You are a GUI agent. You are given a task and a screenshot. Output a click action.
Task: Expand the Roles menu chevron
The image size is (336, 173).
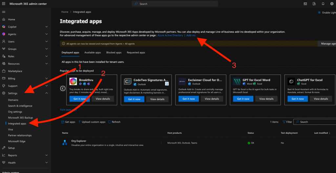47,56
